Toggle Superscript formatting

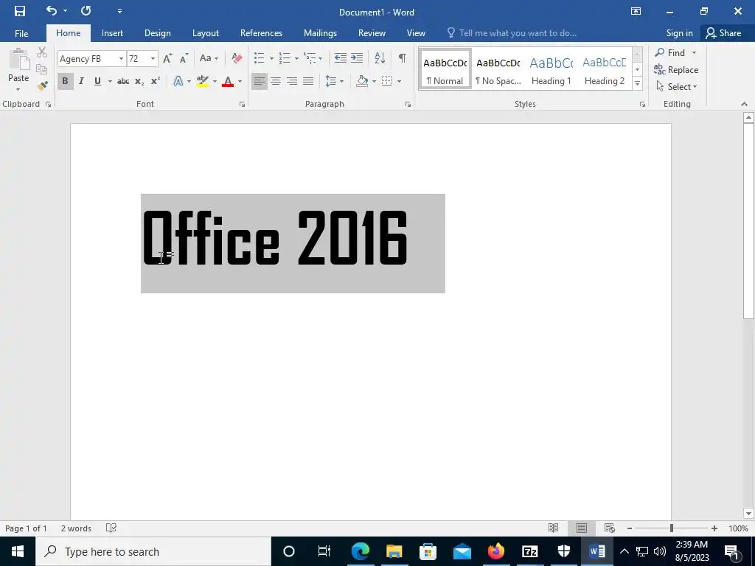tap(156, 81)
